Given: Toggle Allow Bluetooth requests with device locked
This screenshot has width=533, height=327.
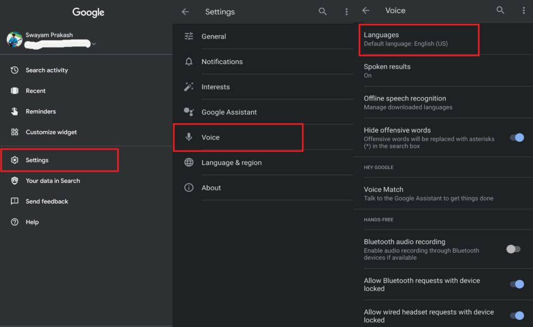Looking at the screenshot, I should click(517, 284).
